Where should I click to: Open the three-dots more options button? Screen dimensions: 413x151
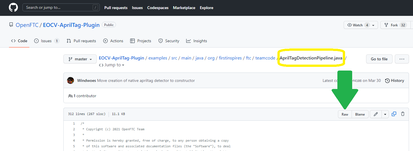402,59
